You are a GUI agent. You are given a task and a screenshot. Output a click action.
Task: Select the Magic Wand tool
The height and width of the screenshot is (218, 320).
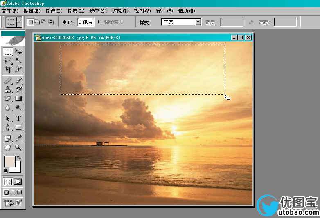(x=18, y=60)
